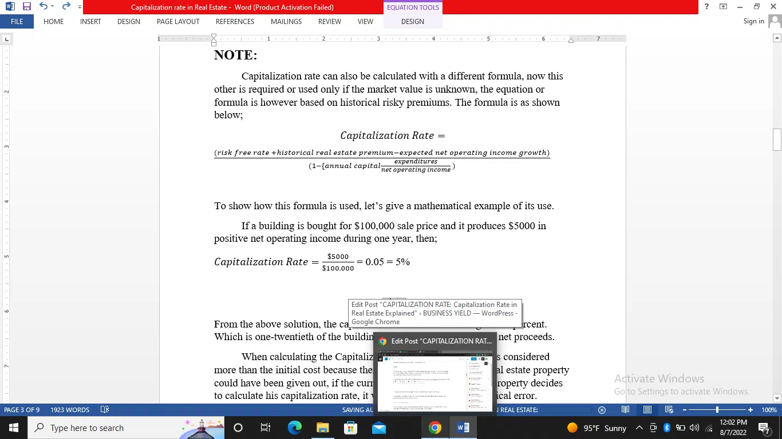Click the Save icon in Quick Access Toolbar
782x439 pixels.
point(26,7)
